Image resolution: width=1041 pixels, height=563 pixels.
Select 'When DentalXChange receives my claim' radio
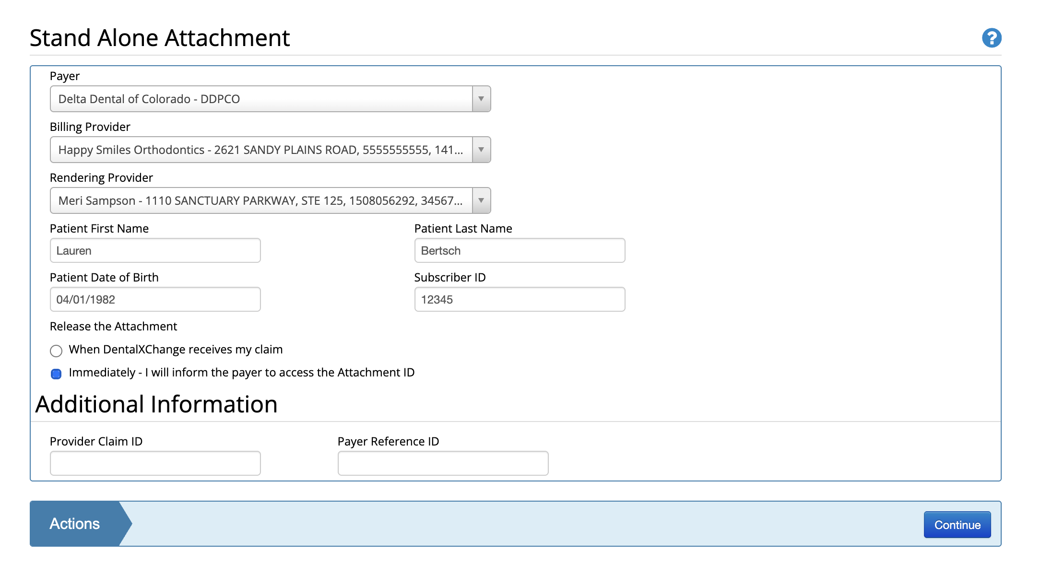click(x=56, y=351)
